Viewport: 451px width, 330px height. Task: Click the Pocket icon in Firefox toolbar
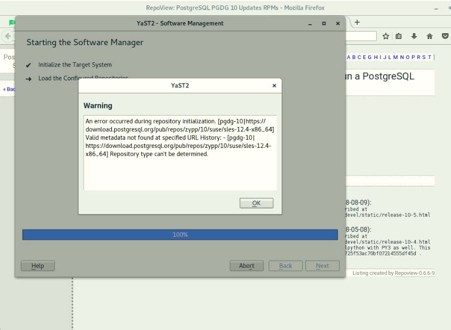coord(445,36)
